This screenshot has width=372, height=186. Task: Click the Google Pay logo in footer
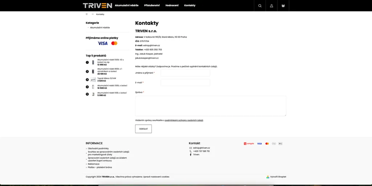pyautogui.click(x=274, y=144)
